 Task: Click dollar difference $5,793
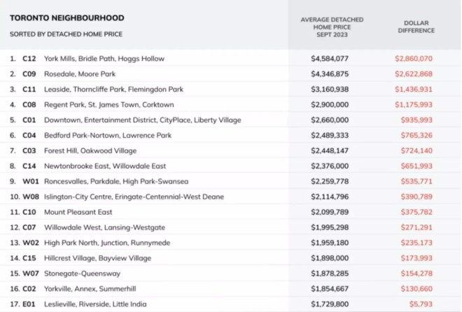421,304
